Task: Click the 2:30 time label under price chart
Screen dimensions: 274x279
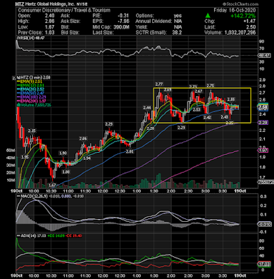Action: click(188, 191)
